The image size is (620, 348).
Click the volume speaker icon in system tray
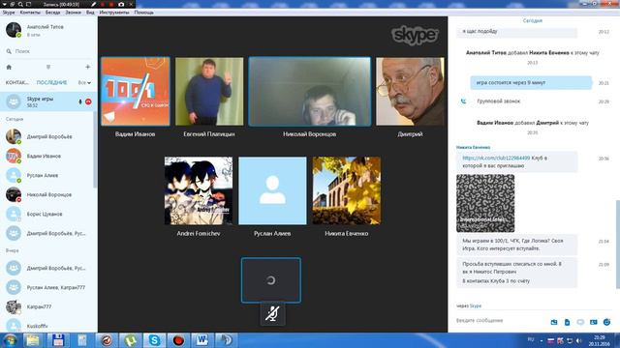[x=578, y=340]
